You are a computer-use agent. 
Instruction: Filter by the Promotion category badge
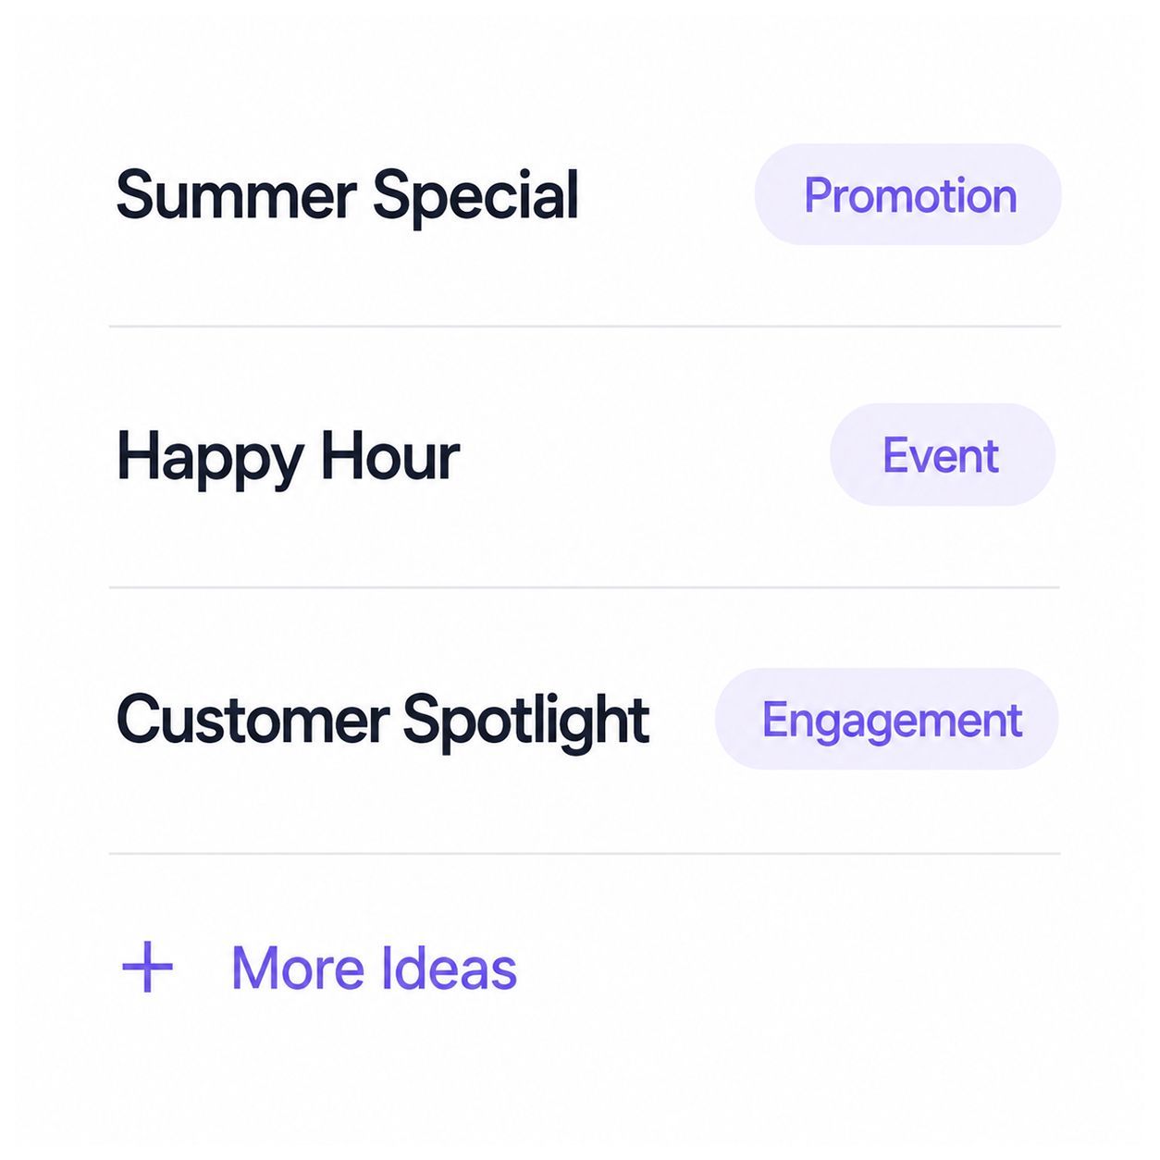(x=907, y=194)
